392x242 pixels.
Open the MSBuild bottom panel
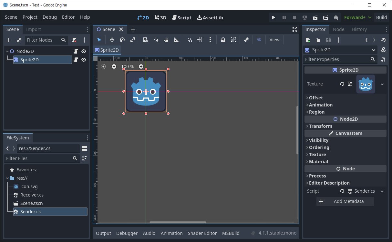tap(231, 233)
